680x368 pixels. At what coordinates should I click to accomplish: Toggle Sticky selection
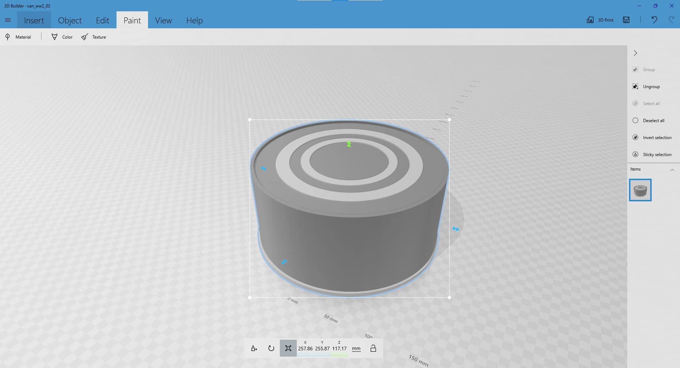[x=652, y=154]
